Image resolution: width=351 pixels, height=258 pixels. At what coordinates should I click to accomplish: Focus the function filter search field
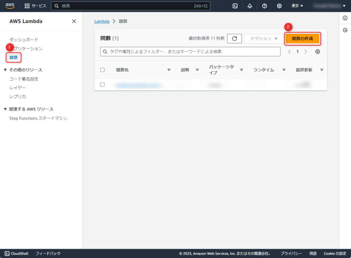190,52
